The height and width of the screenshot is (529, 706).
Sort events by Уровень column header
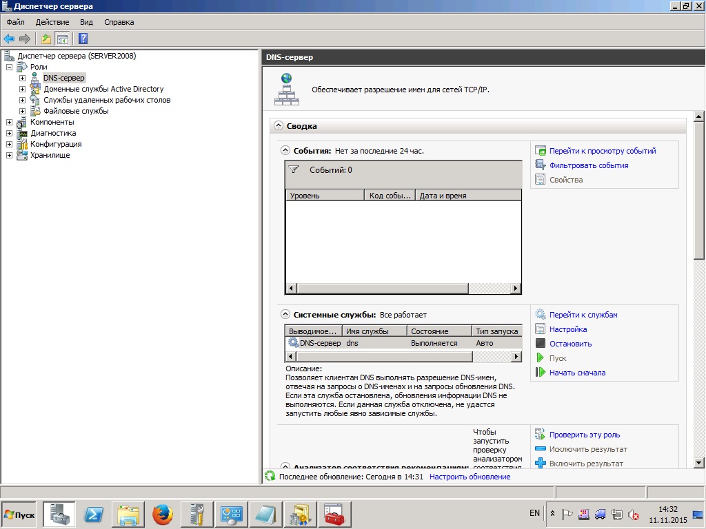(325, 195)
